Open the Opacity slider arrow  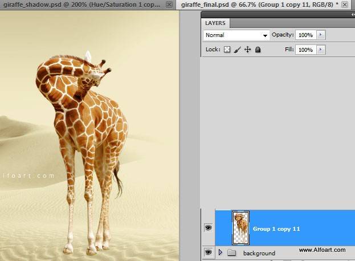tap(320, 35)
